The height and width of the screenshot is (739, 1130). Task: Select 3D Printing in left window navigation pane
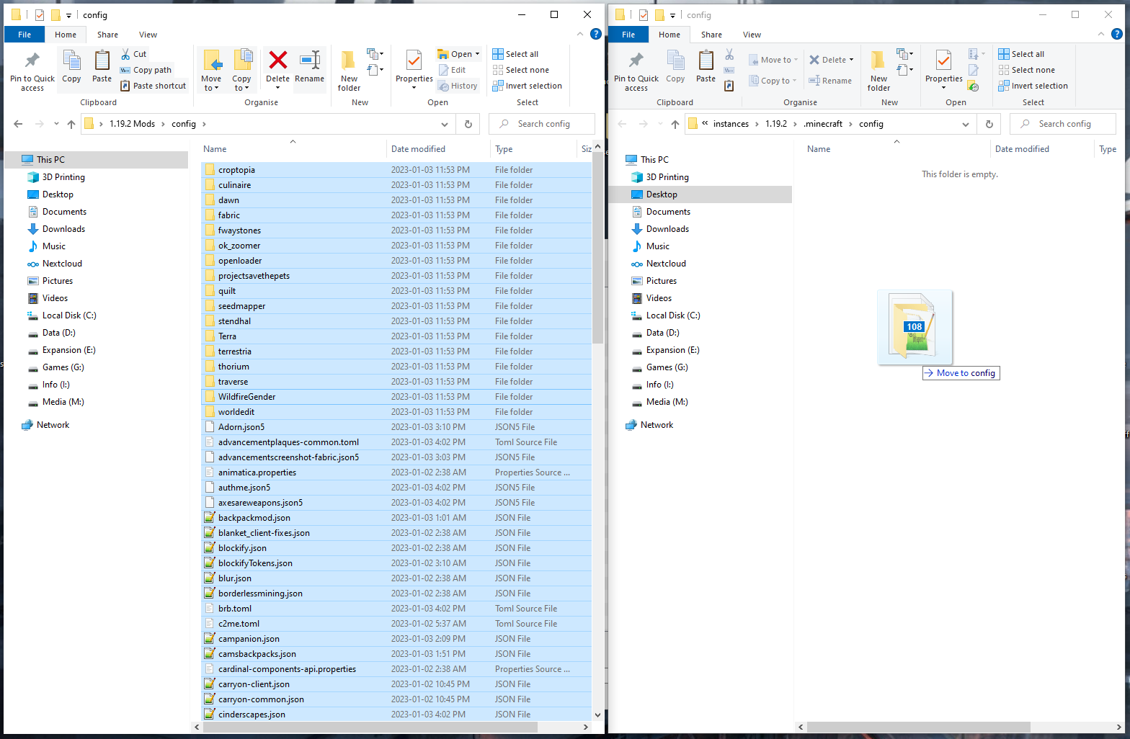coord(63,177)
